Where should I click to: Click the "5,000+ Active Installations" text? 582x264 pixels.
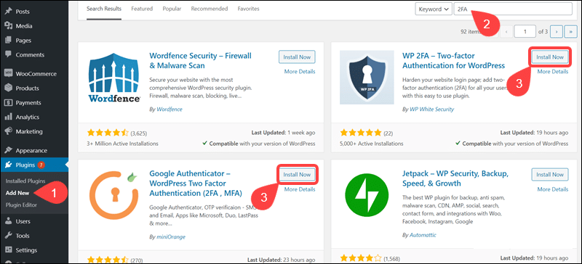point(372,144)
